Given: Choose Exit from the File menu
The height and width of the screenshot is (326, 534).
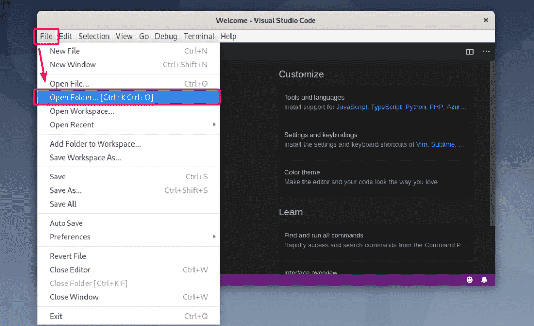Looking at the screenshot, I should pyautogui.click(x=56, y=316).
